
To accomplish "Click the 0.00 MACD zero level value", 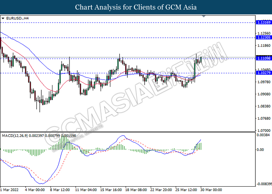I will coord(260,149).
